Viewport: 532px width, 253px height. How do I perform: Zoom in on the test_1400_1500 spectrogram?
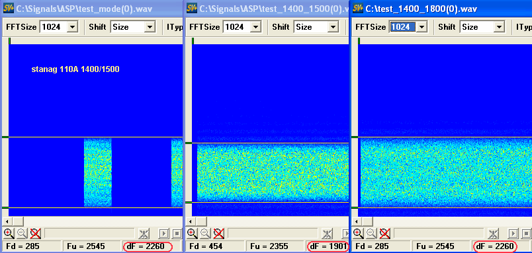[192, 233]
